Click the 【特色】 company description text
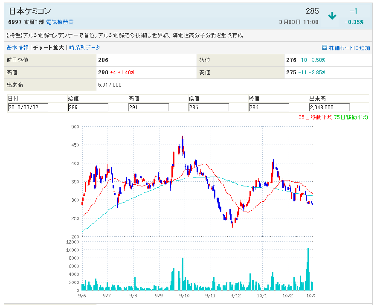This screenshot has height=305, width=377. click(x=124, y=35)
